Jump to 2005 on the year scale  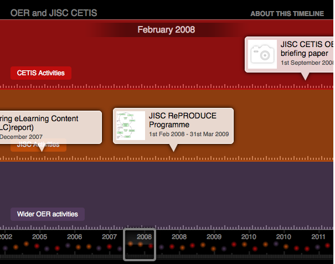pos(39,237)
